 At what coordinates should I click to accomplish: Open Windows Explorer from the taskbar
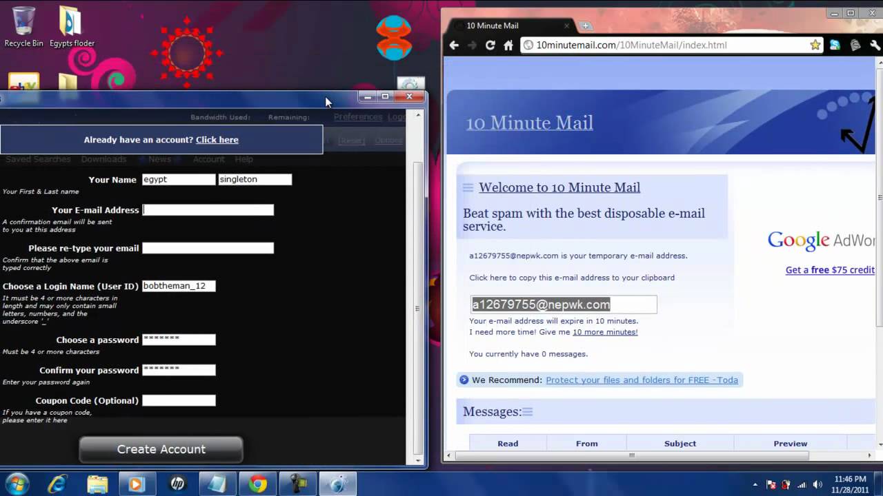pyautogui.click(x=97, y=484)
